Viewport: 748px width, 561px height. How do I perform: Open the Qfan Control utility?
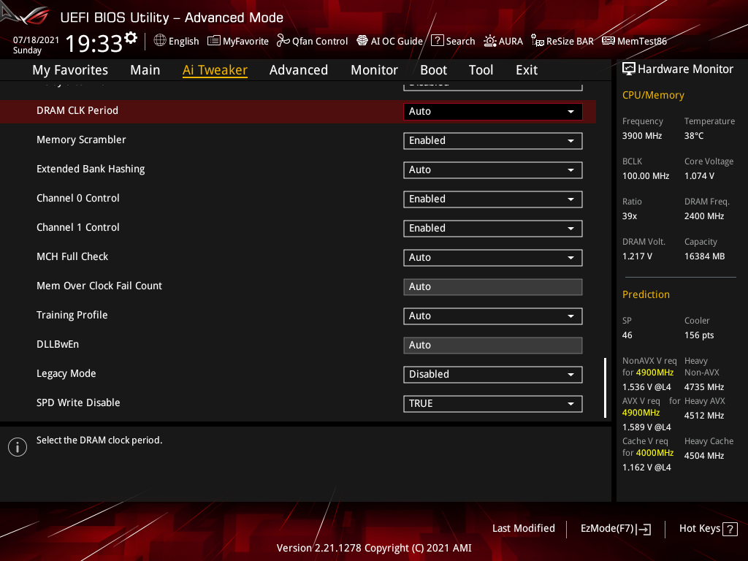click(312, 41)
